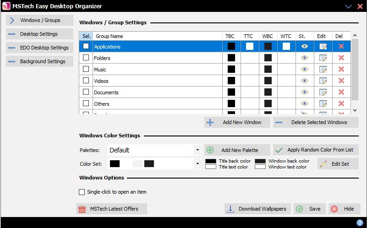Check the Videos row select box
The image size is (367, 228).
coord(86,81)
